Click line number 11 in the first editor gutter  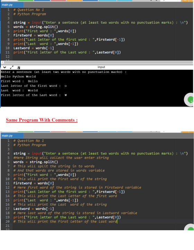pyautogui.click(x=8, y=52)
